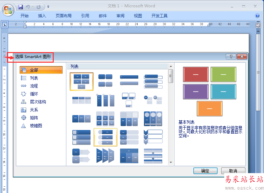The height and width of the screenshot is (193, 264).
Task: Select the arrow blocks layout in bottom row
Action: click(81, 156)
